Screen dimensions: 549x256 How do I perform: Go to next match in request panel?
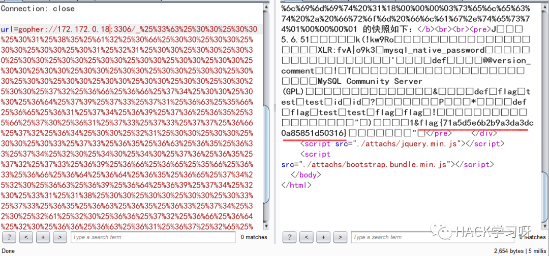click(60, 237)
